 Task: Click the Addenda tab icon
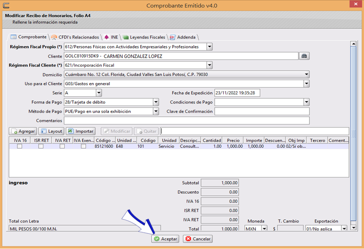coord(172,37)
